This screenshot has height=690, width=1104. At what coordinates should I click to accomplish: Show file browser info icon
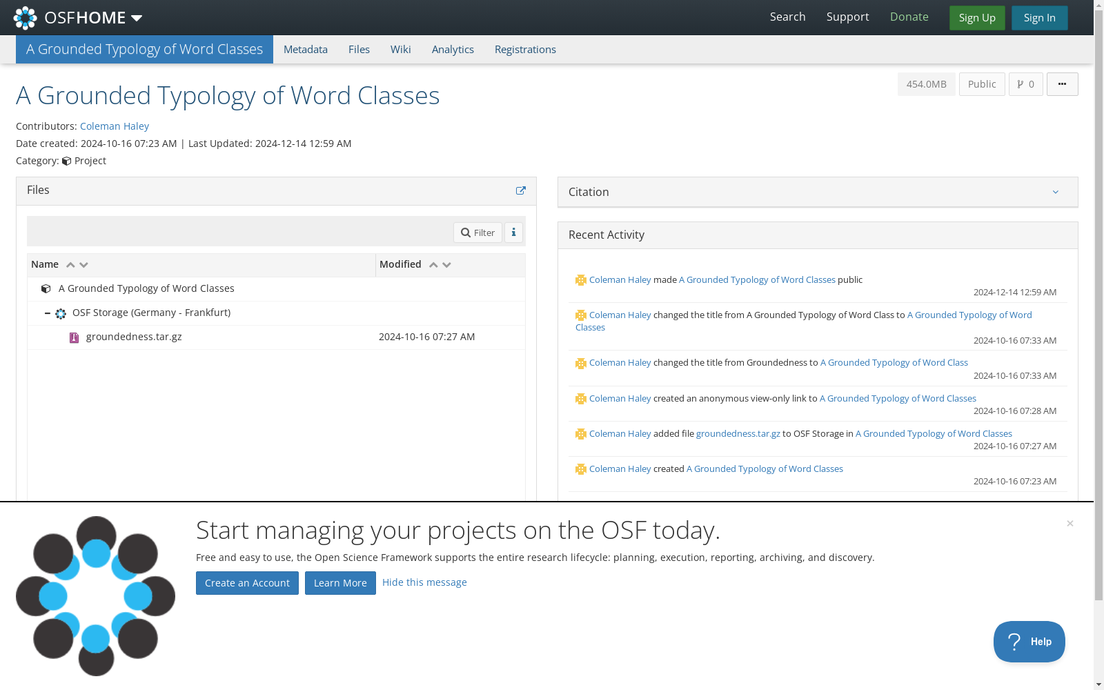[x=513, y=233]
